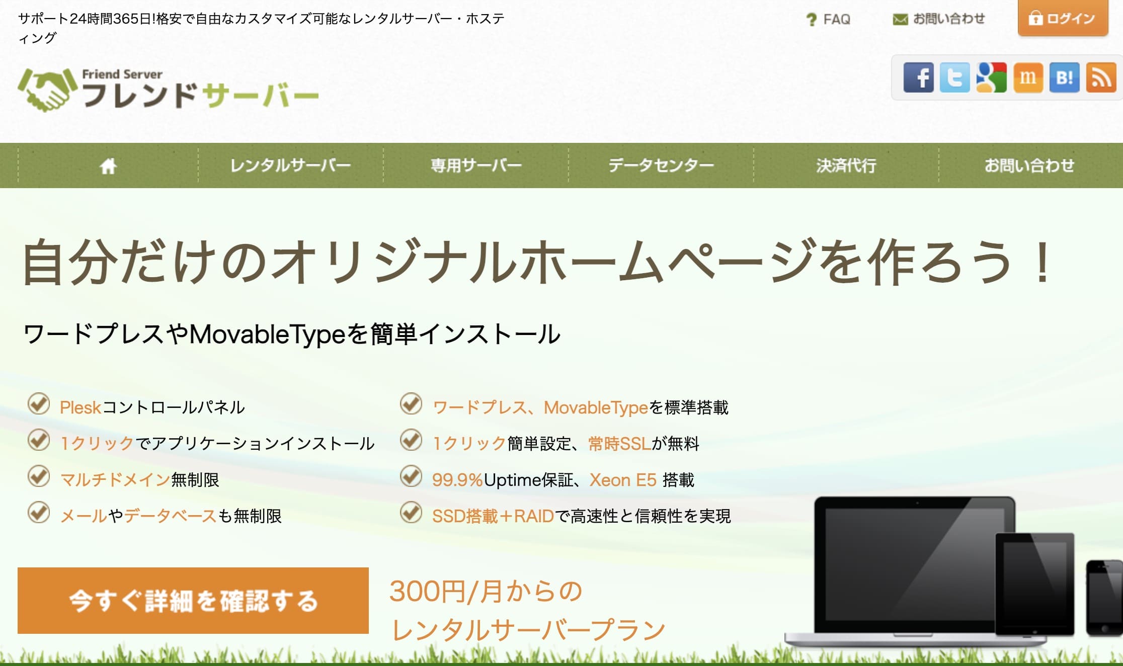The height and width of the screenshot is (666, 1123).
Task: Click the checkmark beside SSD搭載+RAID
Action: [411, 513]
